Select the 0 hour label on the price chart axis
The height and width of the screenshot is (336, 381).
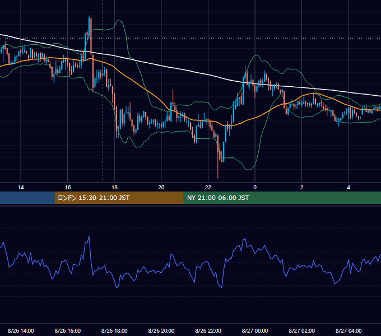(255, 188)
